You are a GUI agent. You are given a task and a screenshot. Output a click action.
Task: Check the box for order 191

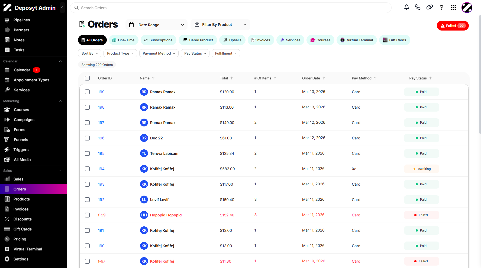[87, 230]
